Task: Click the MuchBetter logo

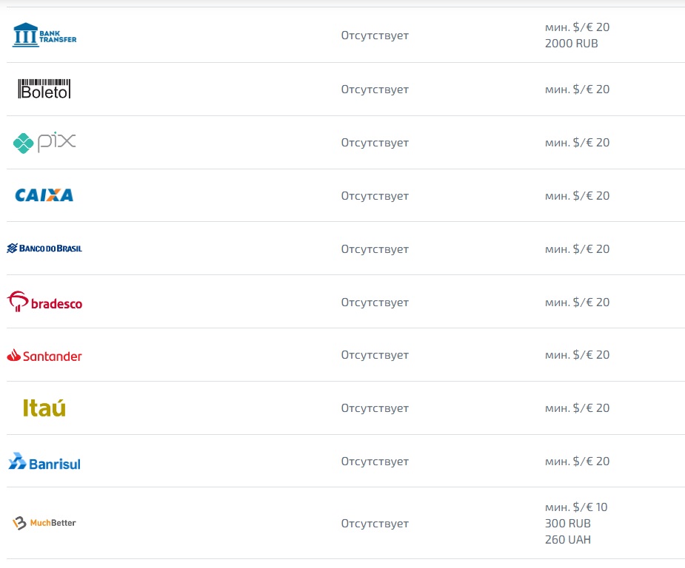Action: (44, 523)
